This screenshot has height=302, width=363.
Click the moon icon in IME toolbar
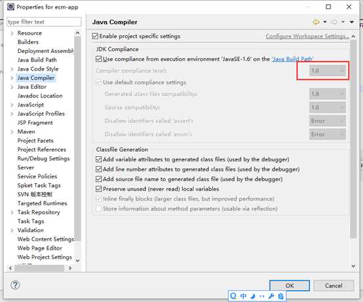tap(253, 296)
